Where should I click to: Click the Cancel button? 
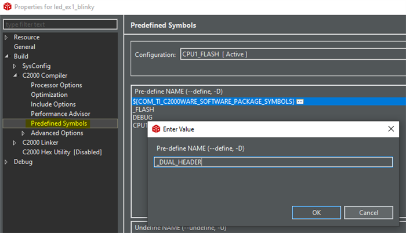click(368, 213)
